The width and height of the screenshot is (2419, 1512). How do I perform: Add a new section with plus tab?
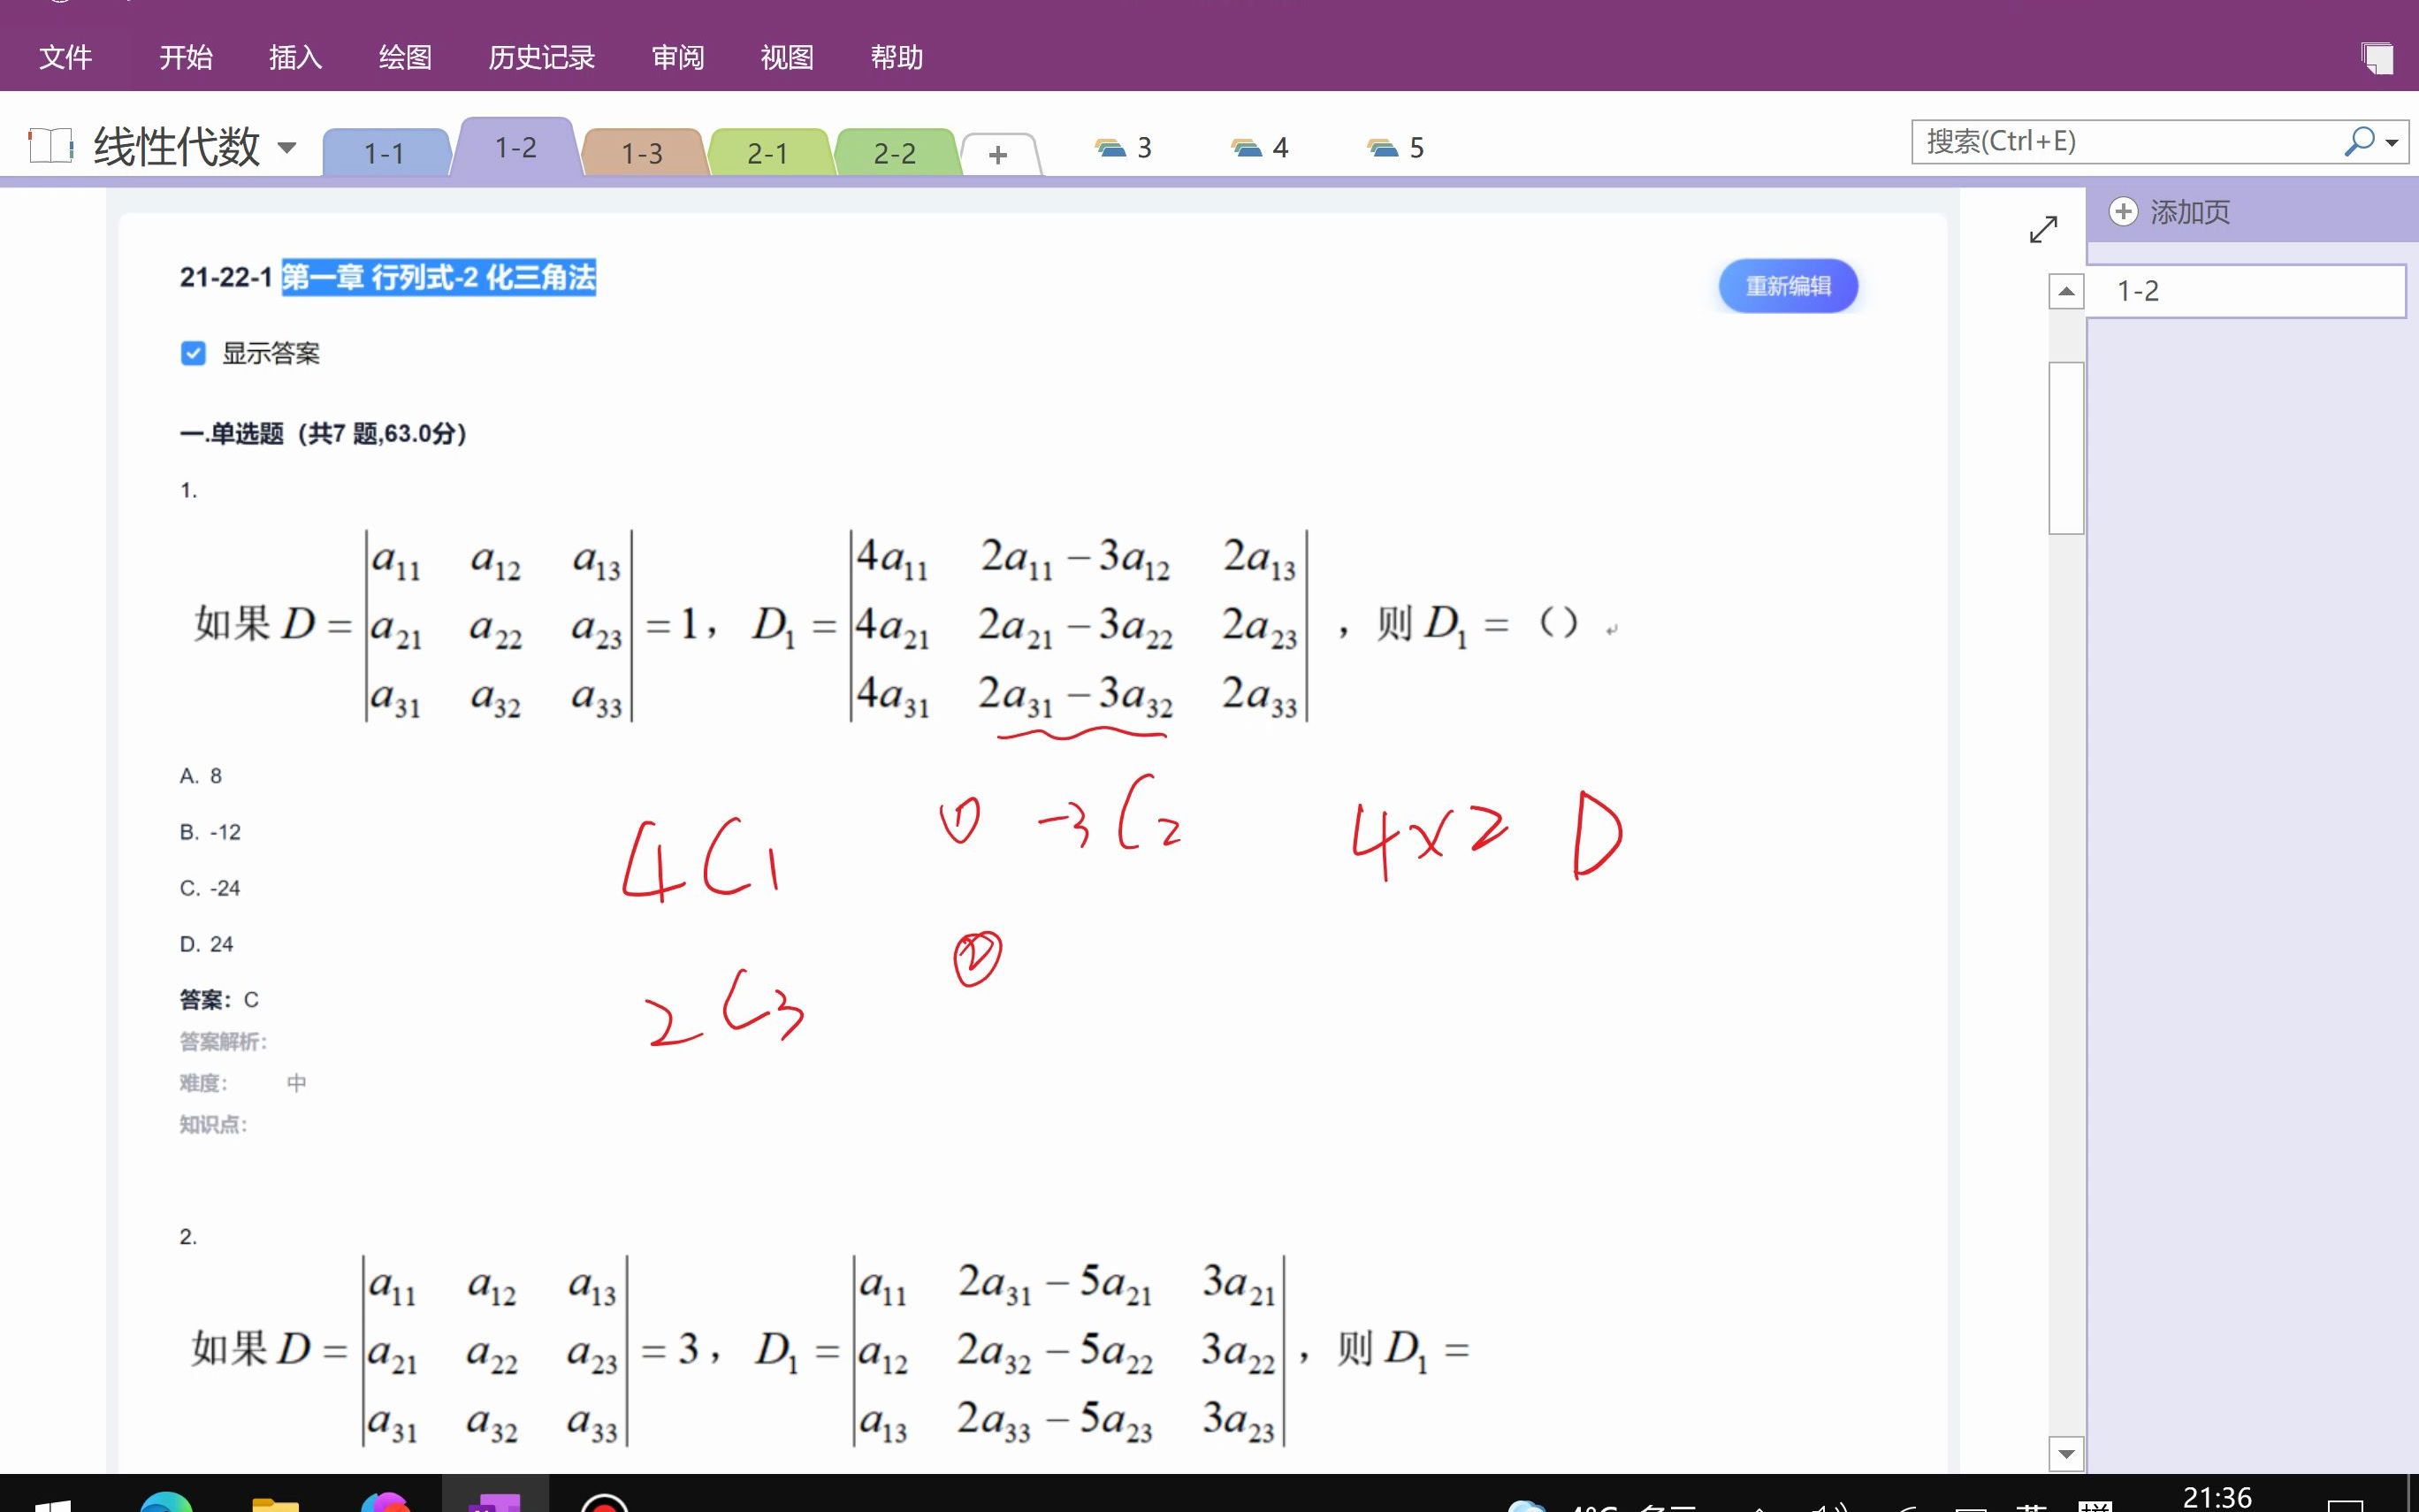click(997, 154)
